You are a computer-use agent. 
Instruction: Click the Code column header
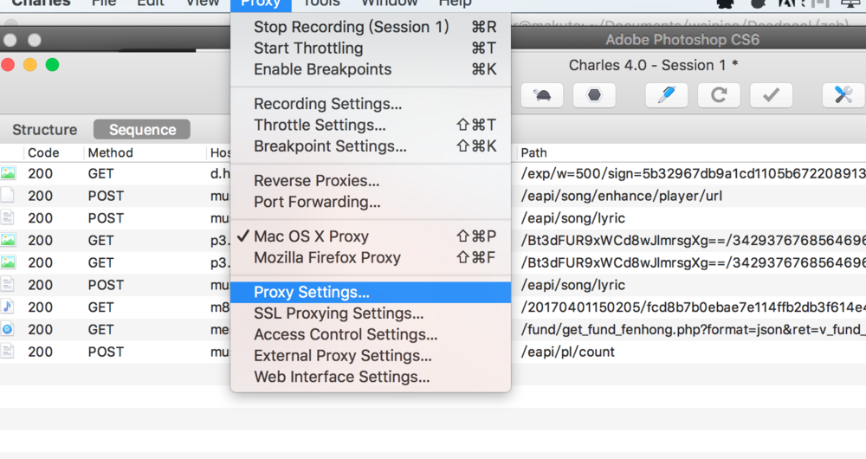[43, 152]
